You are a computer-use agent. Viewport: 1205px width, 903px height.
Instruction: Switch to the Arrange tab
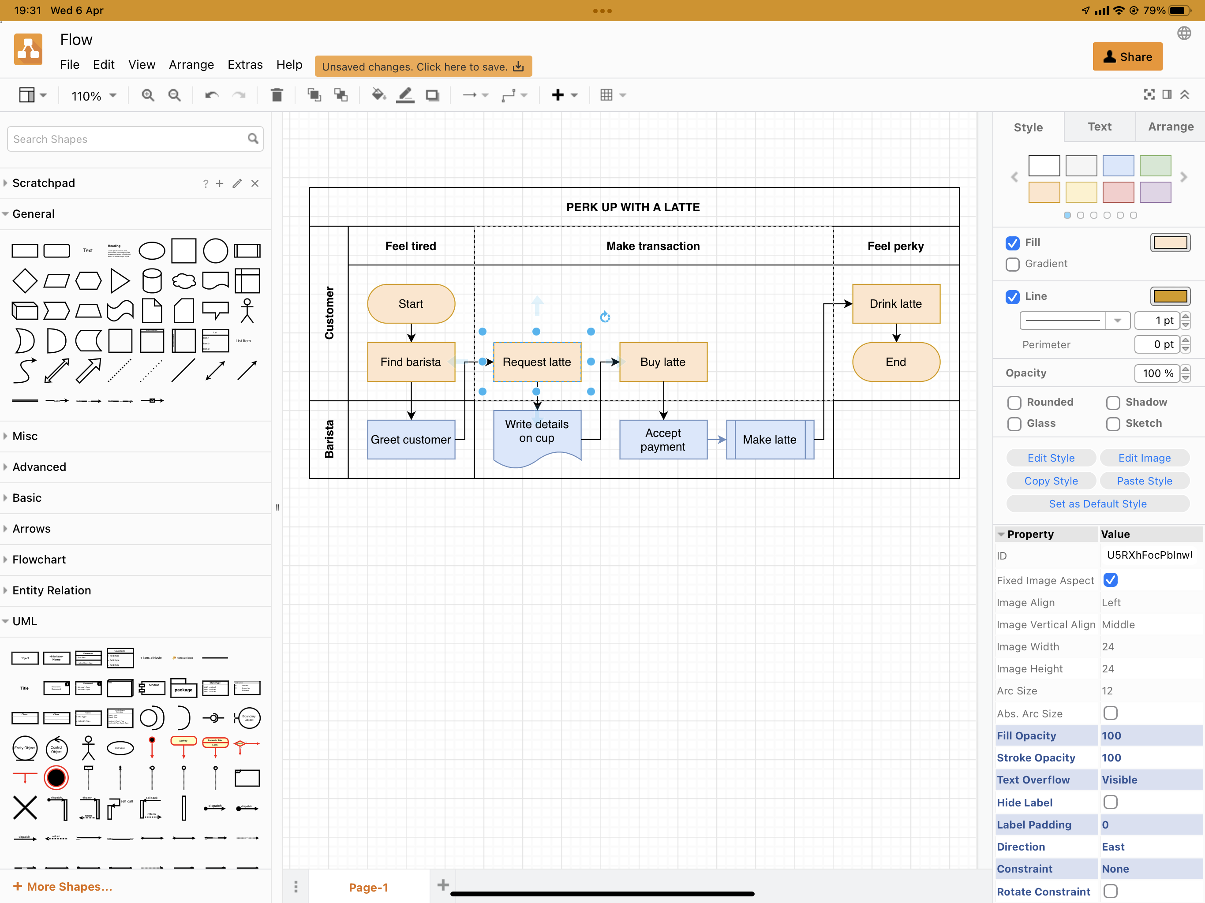click(x=1170, y=127)
